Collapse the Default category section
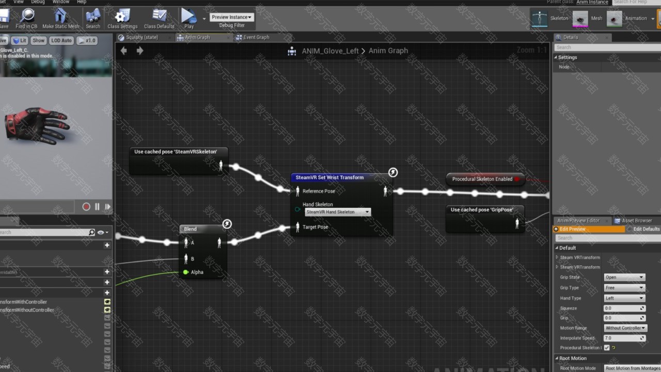Screen dimensions: 661x372 click(x=557, y=248)
